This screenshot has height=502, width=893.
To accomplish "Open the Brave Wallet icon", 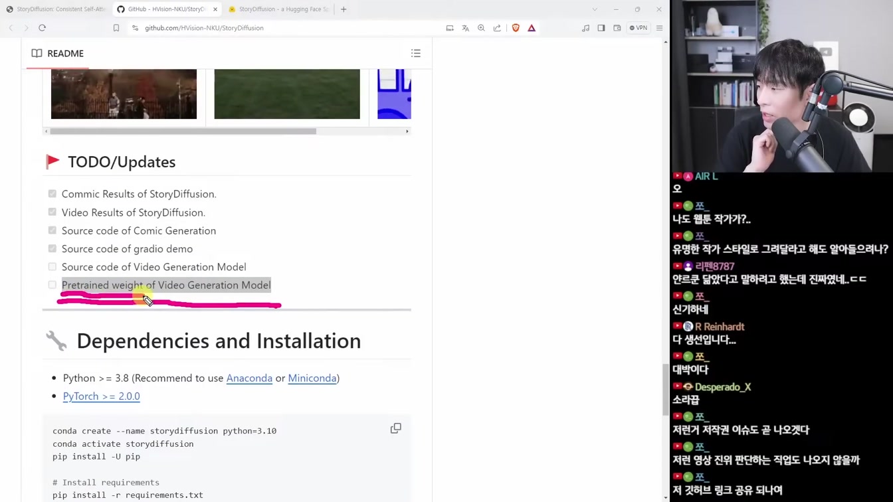I will click(617, 28).
